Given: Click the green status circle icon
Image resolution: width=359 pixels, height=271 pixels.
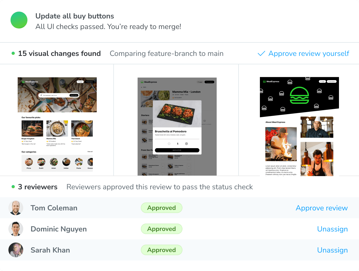Looking at the screenshot, I should (19, 20).
